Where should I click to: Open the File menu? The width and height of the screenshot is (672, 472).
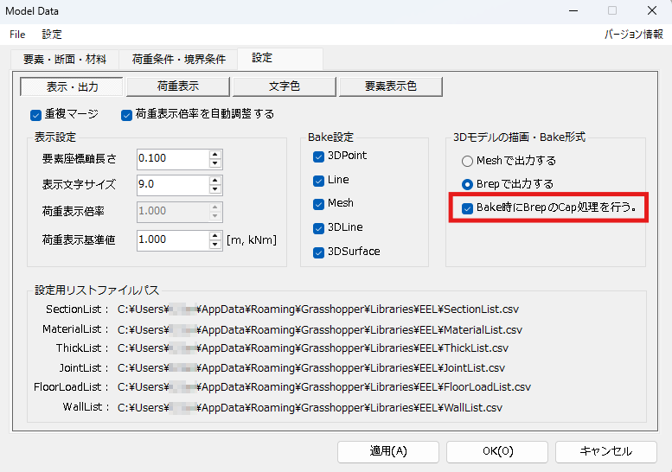click(17, 35)
